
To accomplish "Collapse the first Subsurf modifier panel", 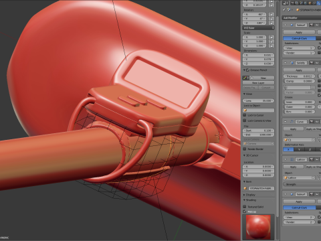I will tap(286, 25).
